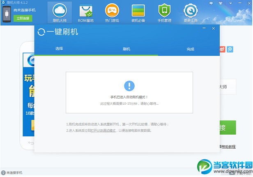Viewport: 253px width, 177px height.
Task: Minimize the 一键刷机 dialog
Action: pyautogui.click(x=204, y=28)
